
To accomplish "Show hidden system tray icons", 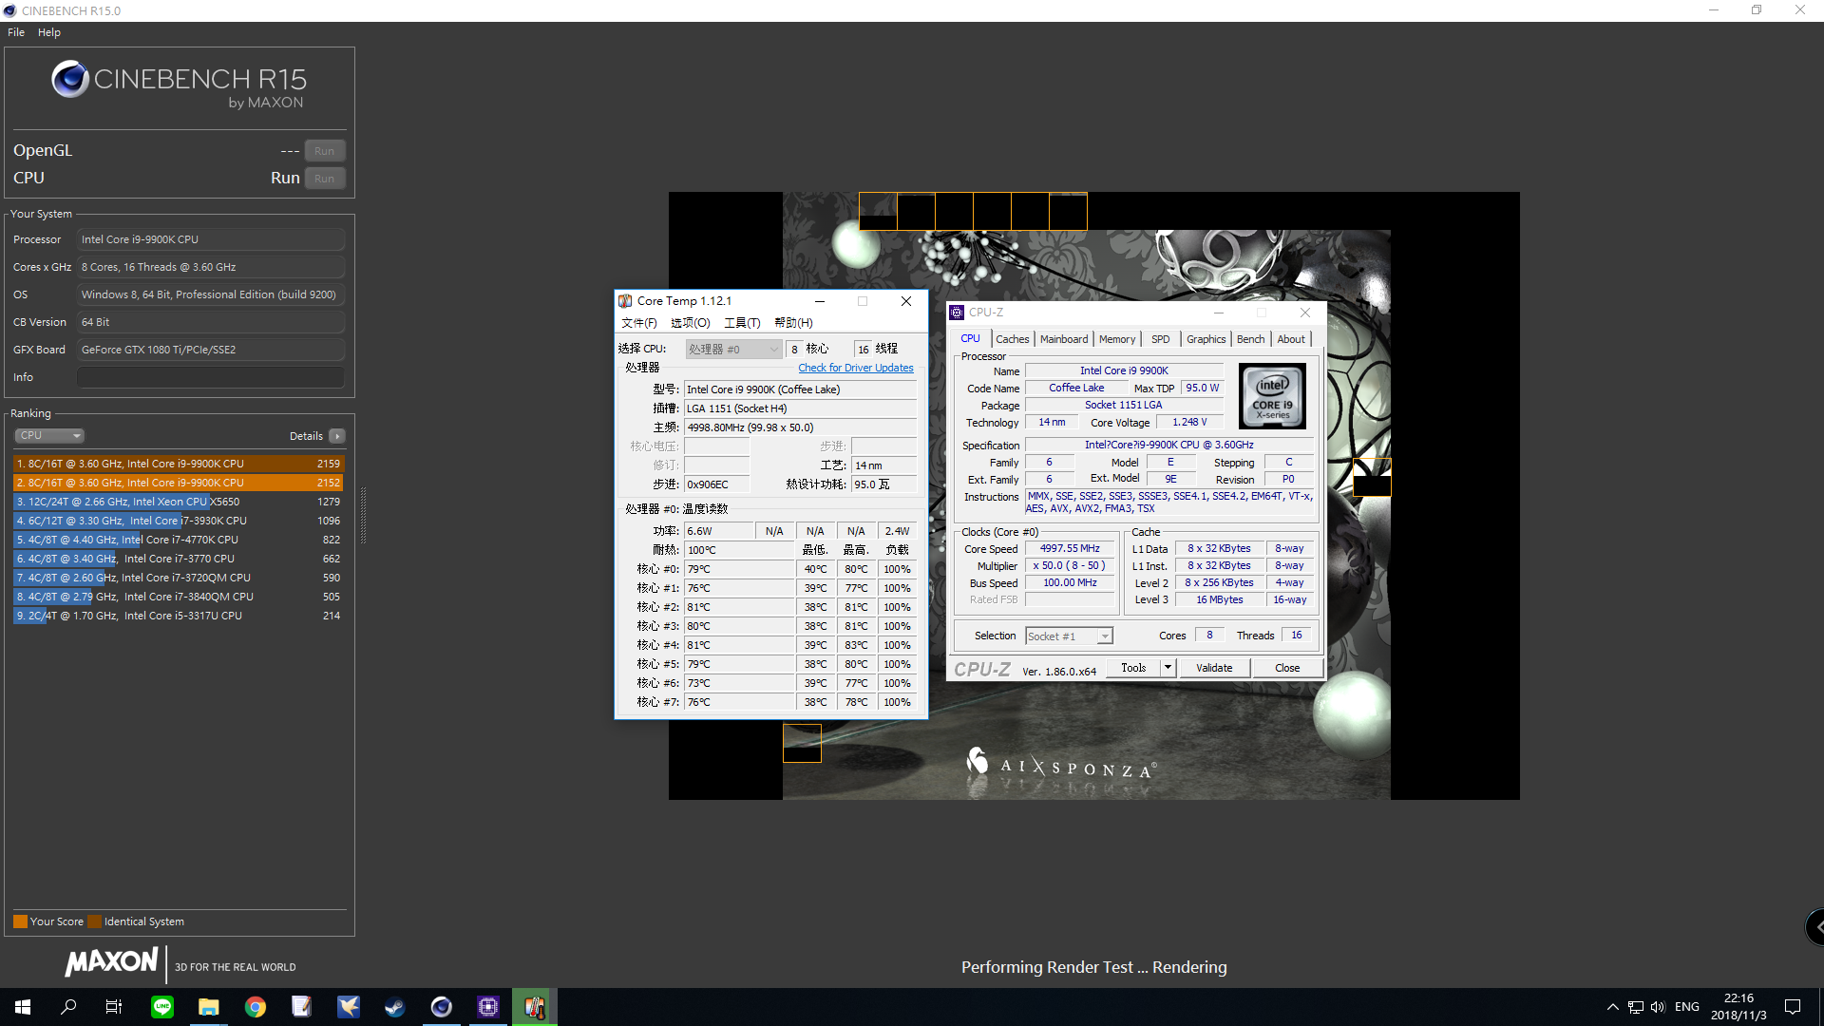I will coord(1612,1007).
